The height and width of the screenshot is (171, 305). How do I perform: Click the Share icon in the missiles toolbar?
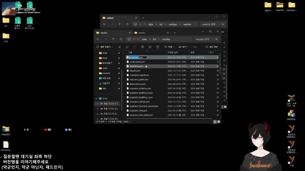click(x=150, y=47)
